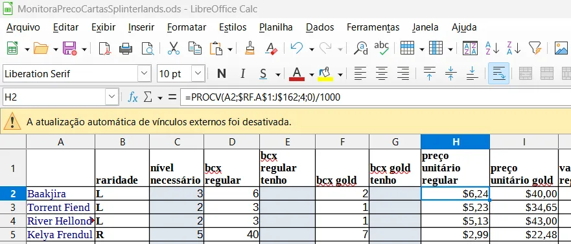Select column A header
The image size is (571, 244).
pyautogui.click(x=61, y=142)
